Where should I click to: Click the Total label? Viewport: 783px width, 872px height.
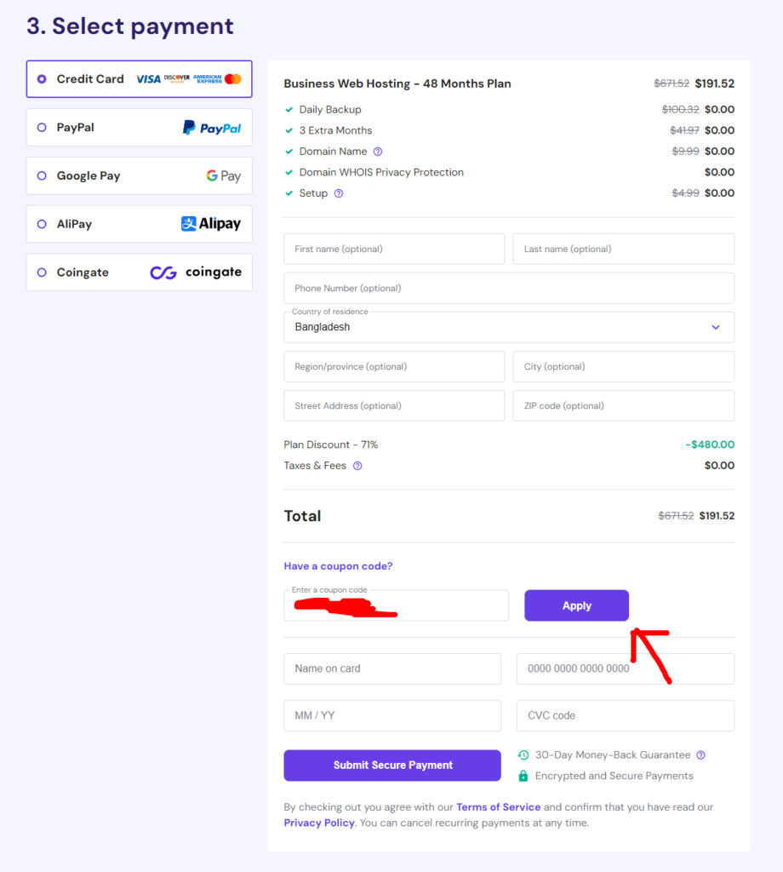[302, 517]
